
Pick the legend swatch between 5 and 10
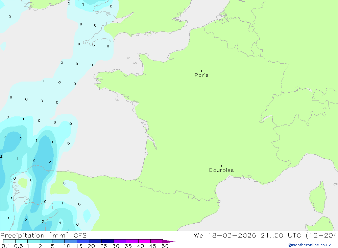58,241
